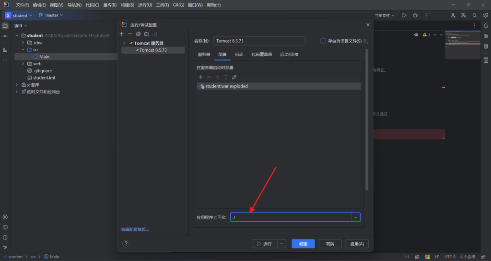Image resolution: width=491 pixels, height=261 pixels.
Task: Collapse the student project root node
Action: click(17, 35)
